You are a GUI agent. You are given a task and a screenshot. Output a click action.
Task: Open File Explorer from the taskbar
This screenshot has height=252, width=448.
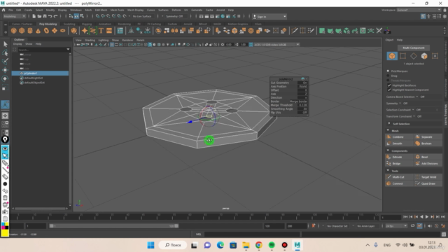coord(246,245)
